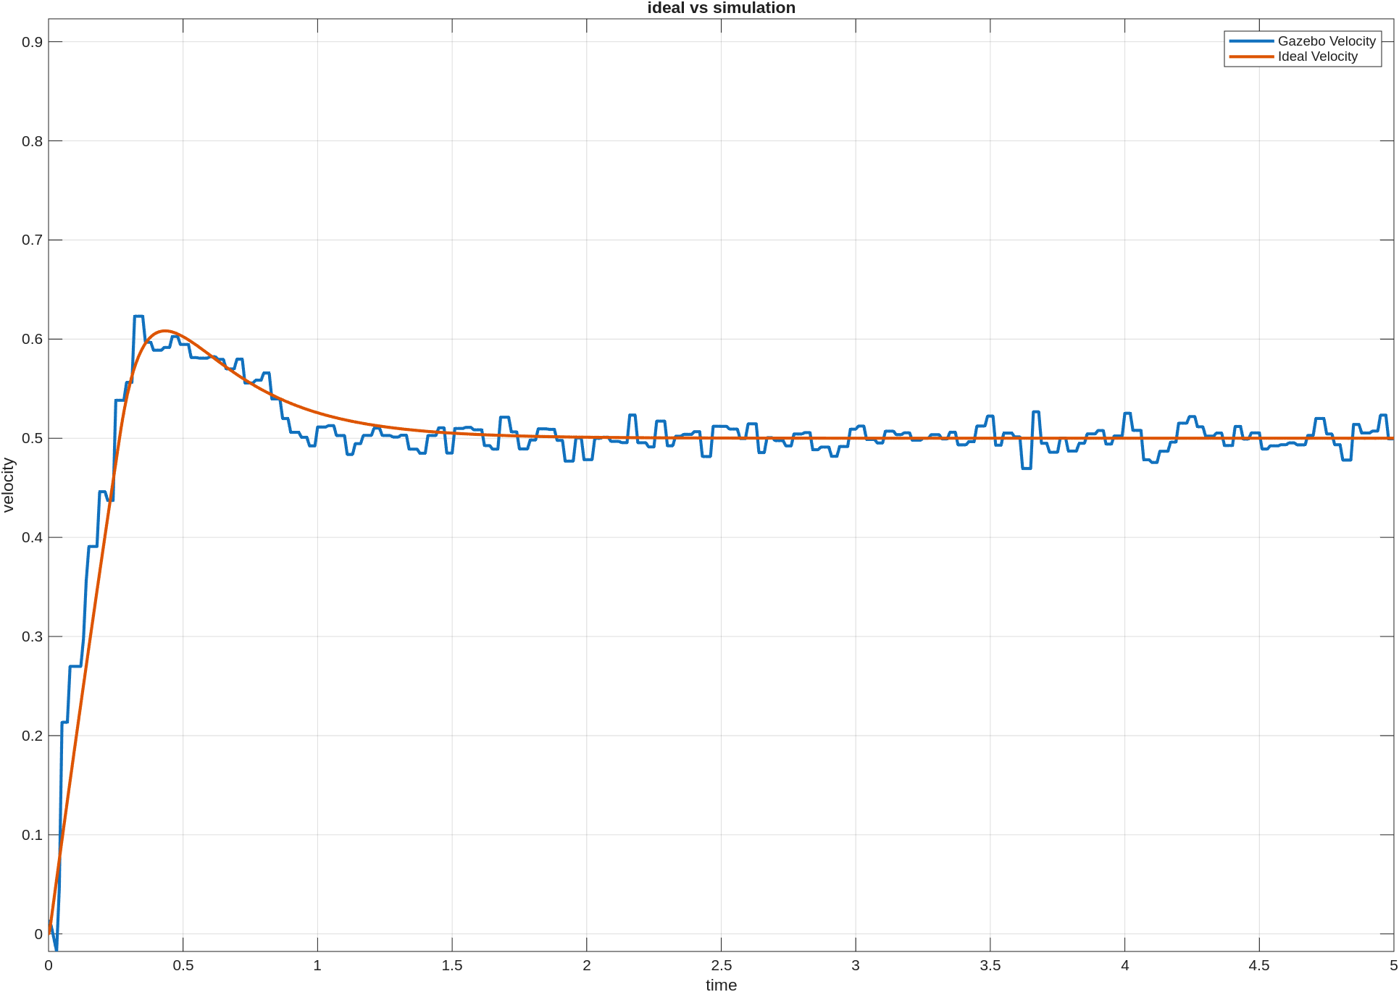This screenshot has width=1399, height=992.
Task: Select the Gazebo Velocity legend label
Action: pos(1327,41)
